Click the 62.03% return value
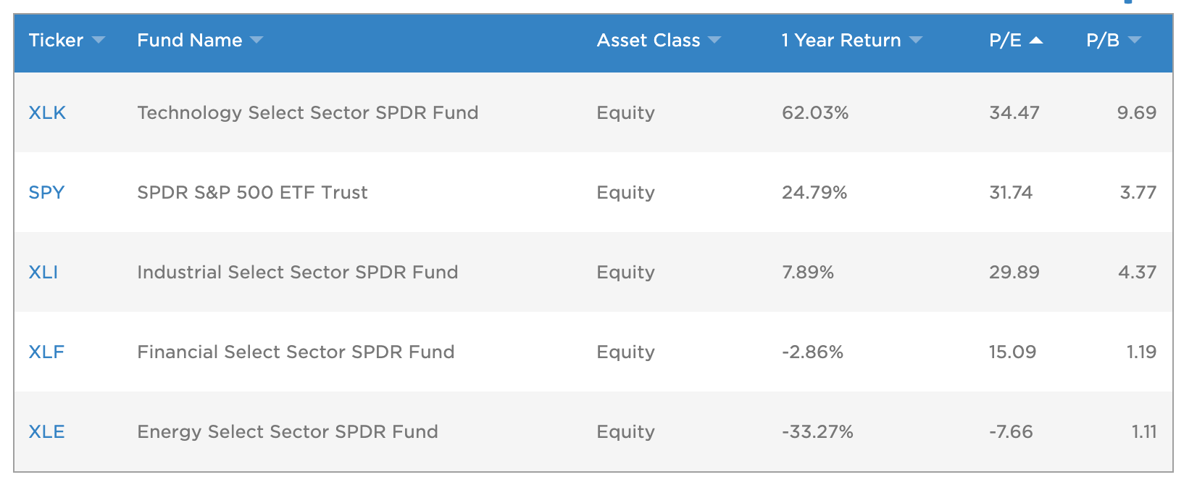The height and width of the screenshot is (493, 1197). click(x=815, y=113)
